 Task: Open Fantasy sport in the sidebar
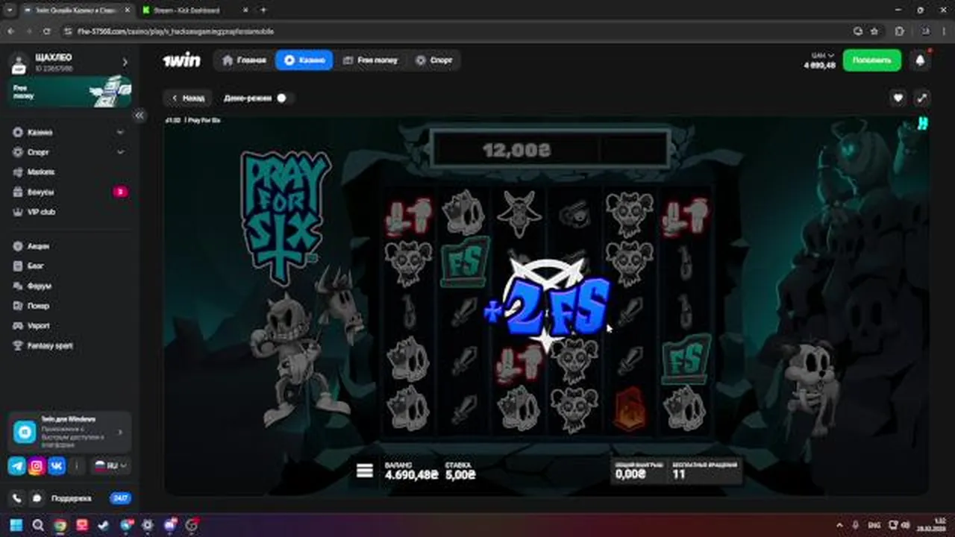pyautogui.click(x=50, y=346)
